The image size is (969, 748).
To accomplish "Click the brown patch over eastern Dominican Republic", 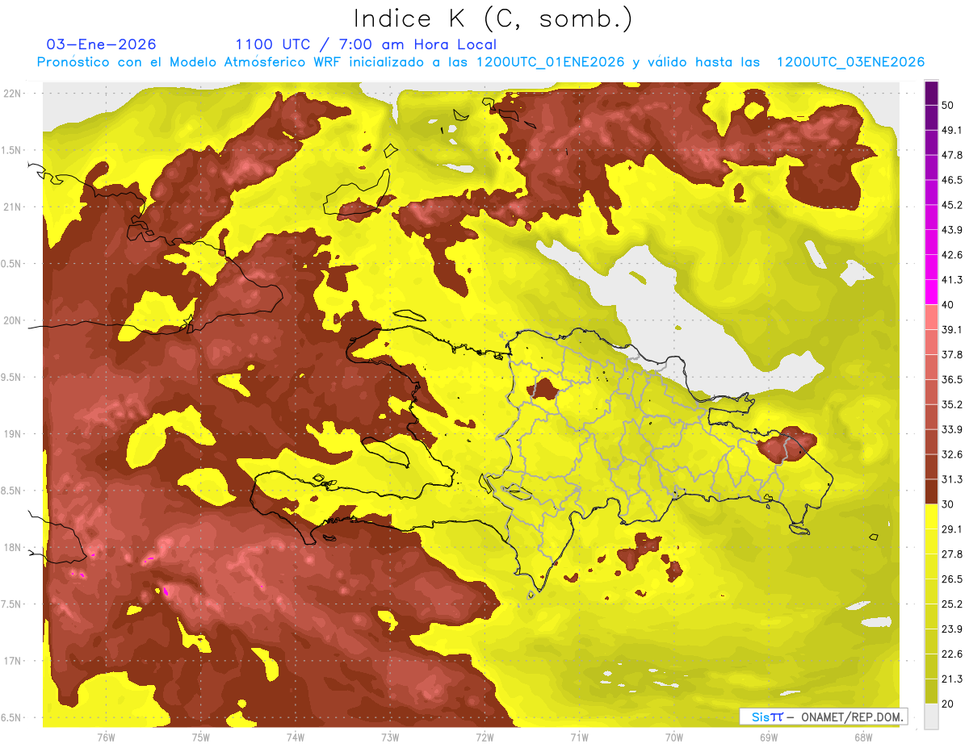I will tap(787, 445).
